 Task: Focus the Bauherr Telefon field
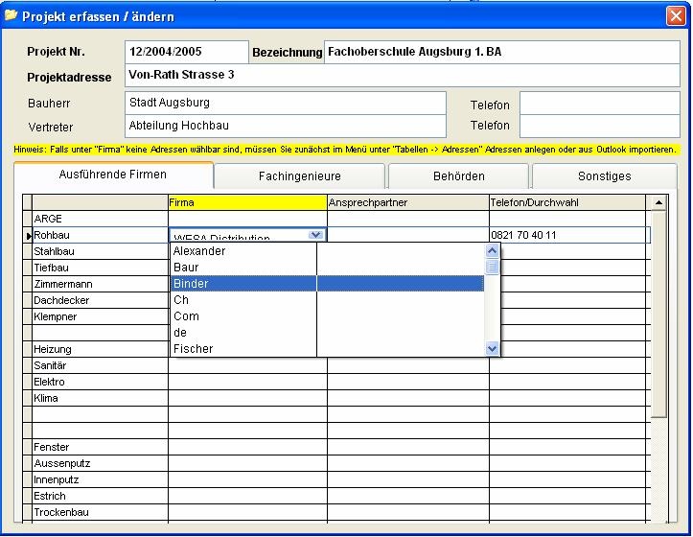[599, 104]
